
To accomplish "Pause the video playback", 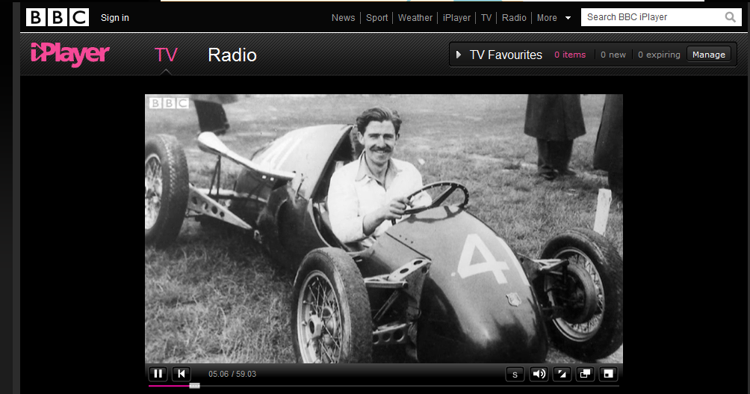I will pyautogui.click(x=158, y=374).
